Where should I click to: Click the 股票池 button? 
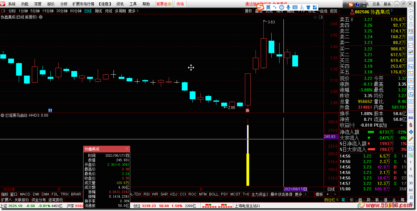(164, 4)
